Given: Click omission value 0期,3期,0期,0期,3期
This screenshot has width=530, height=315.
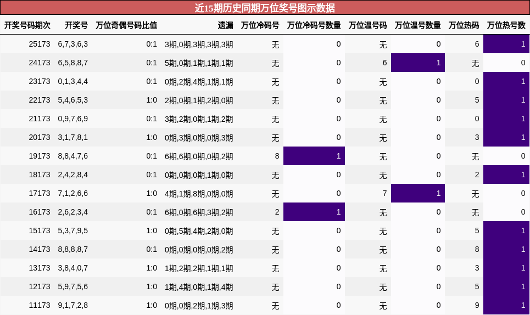Looking at the screenshot, I should point(199,138).
